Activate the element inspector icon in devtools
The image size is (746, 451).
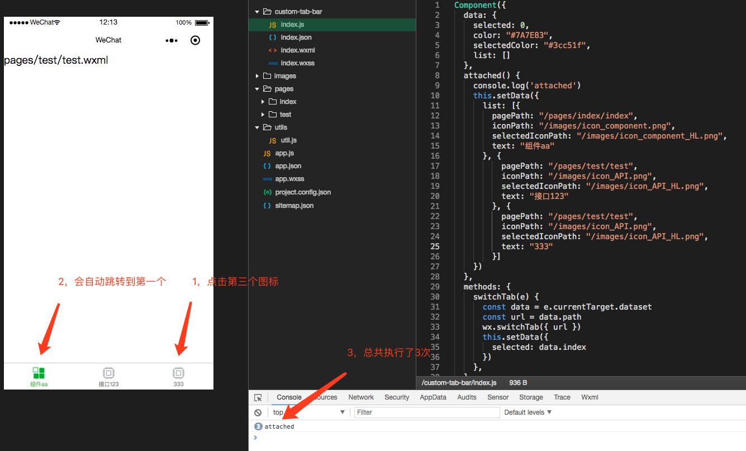(258, 397)
